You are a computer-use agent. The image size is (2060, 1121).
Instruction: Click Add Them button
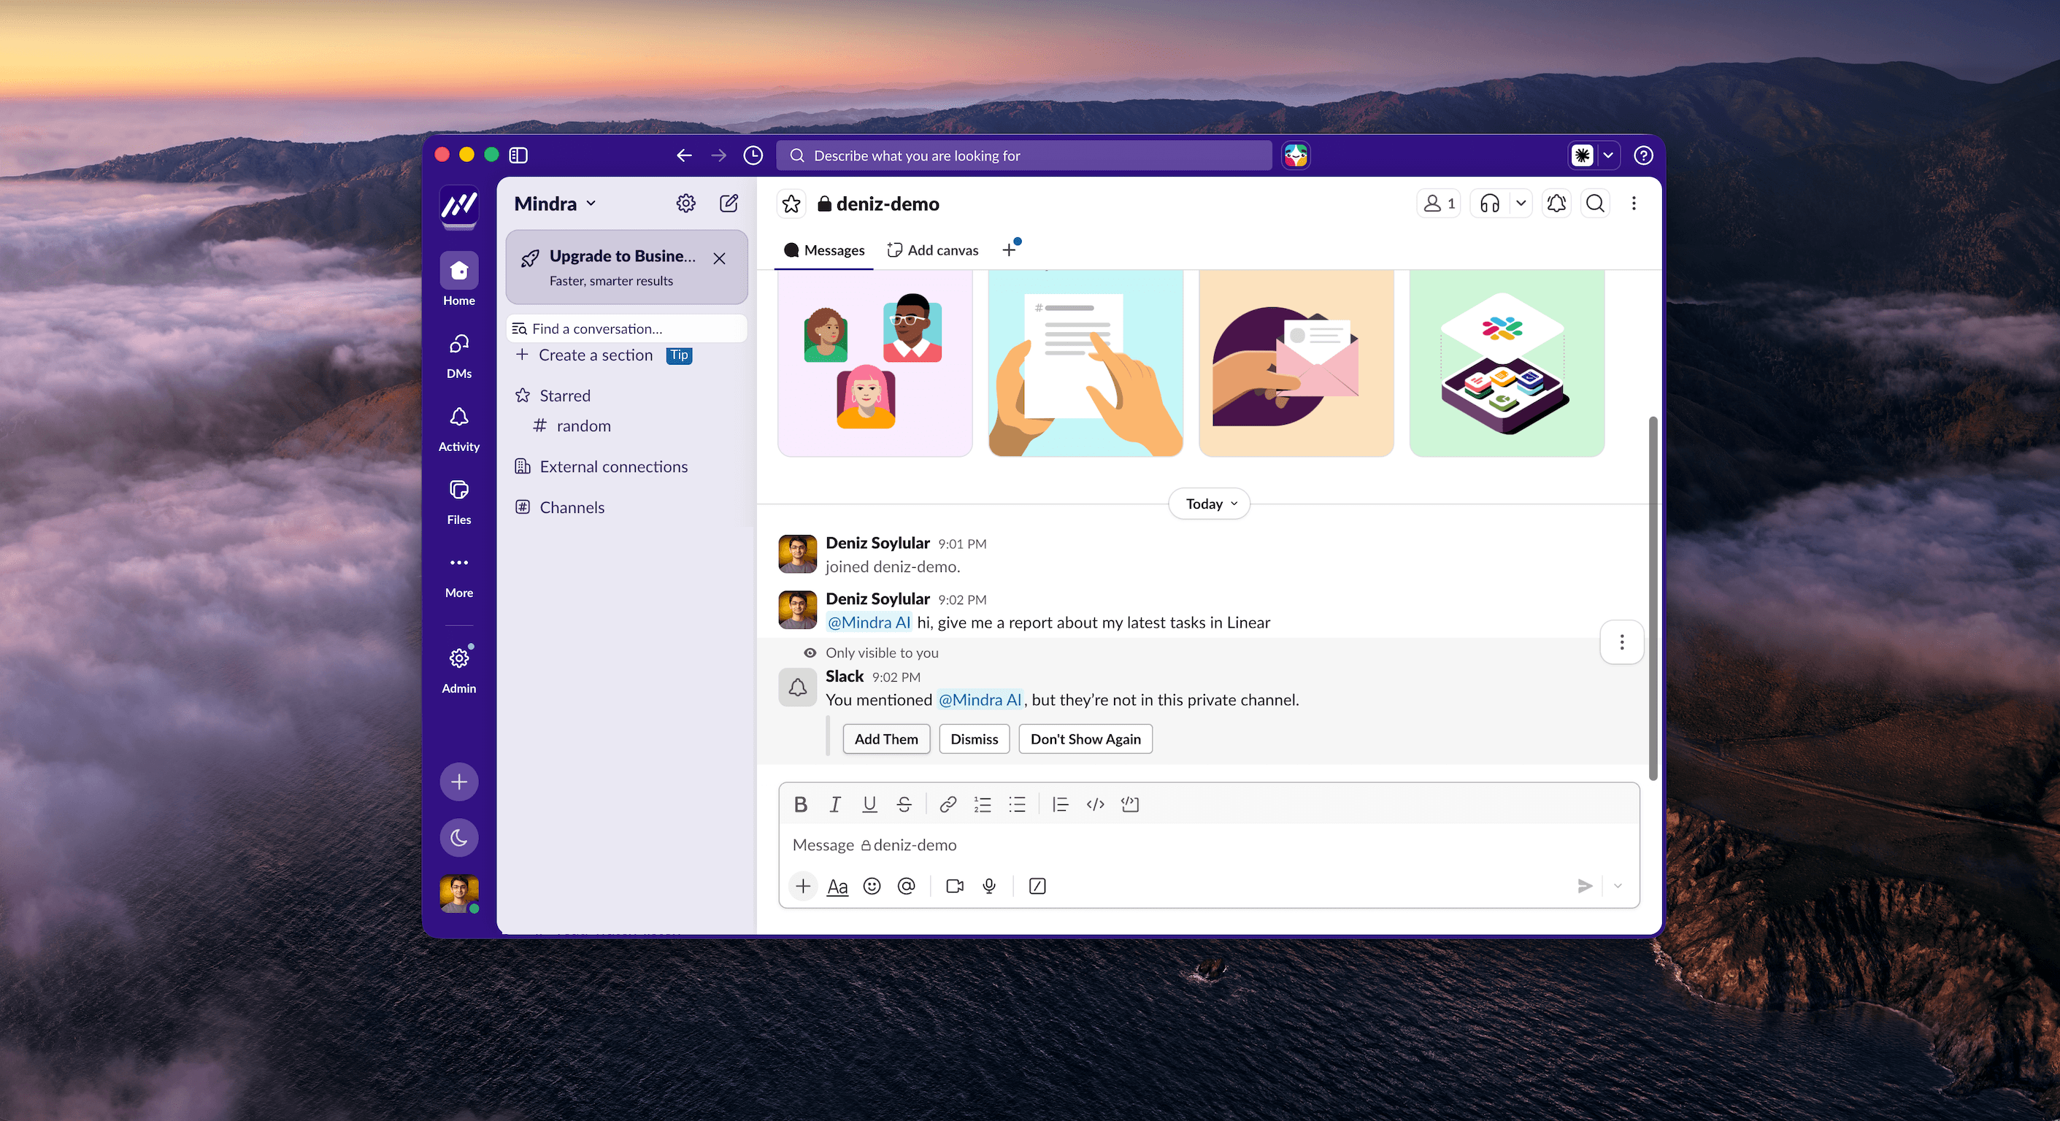point(886,739)
